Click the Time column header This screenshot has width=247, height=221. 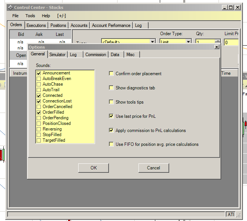[229, 73]
